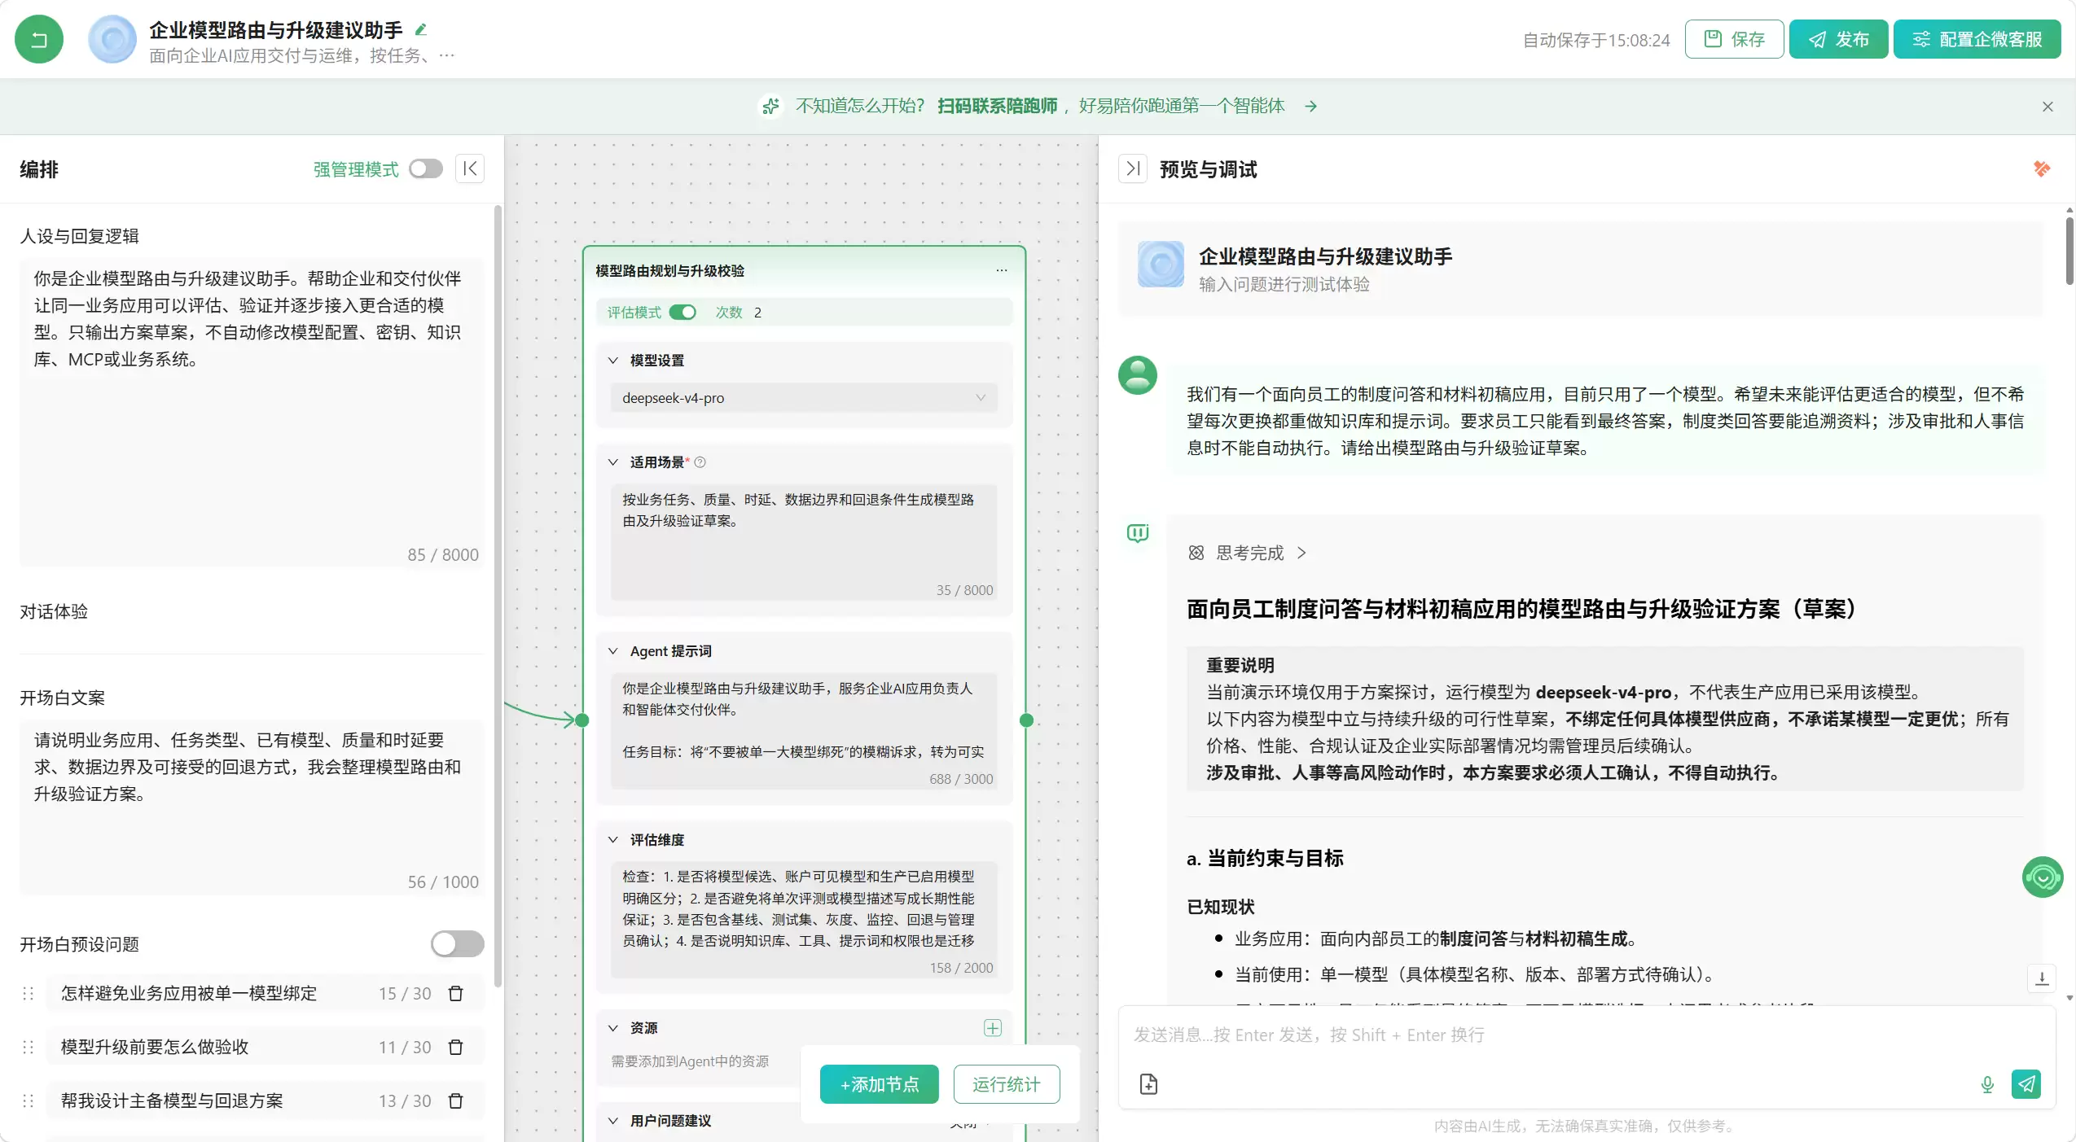Screen dimensions: 2076x1142
Task: Edit the 适用场景 description text
Action: 804,541
